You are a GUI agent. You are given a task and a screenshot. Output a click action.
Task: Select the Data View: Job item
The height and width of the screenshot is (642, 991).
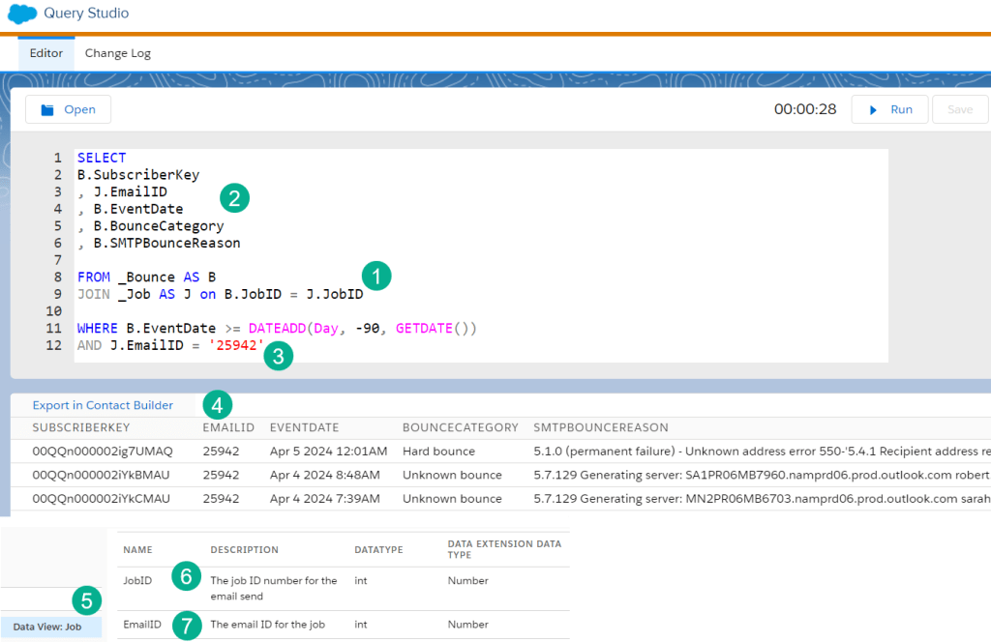click(x=47, y=627)
